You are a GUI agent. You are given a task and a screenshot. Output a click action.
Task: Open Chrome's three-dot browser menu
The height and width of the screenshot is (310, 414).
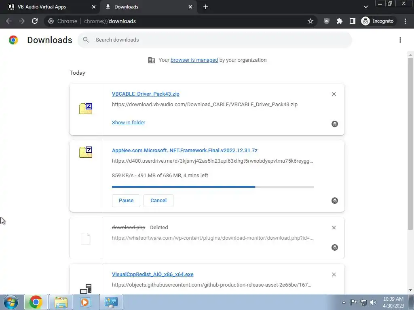405,21
